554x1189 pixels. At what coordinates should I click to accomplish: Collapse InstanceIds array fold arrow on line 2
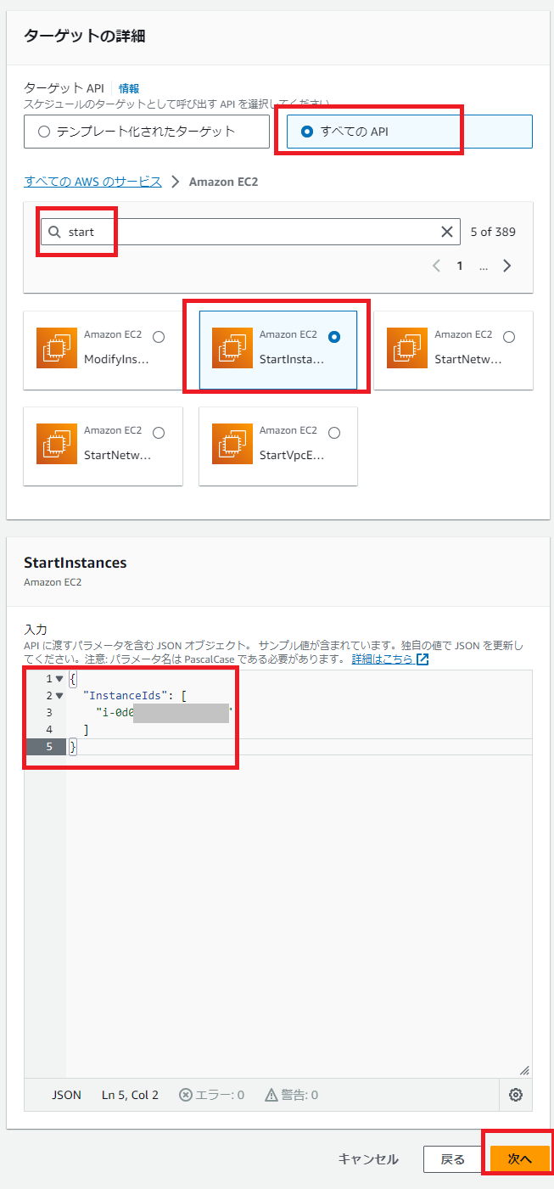(59, 696)
